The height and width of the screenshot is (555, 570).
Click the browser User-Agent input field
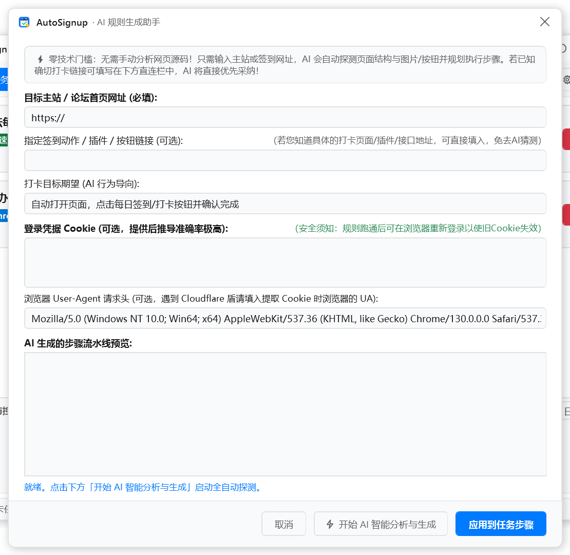285,318
